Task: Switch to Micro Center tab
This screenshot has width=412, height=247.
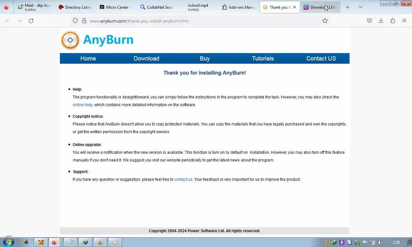Action: point(116,7)
